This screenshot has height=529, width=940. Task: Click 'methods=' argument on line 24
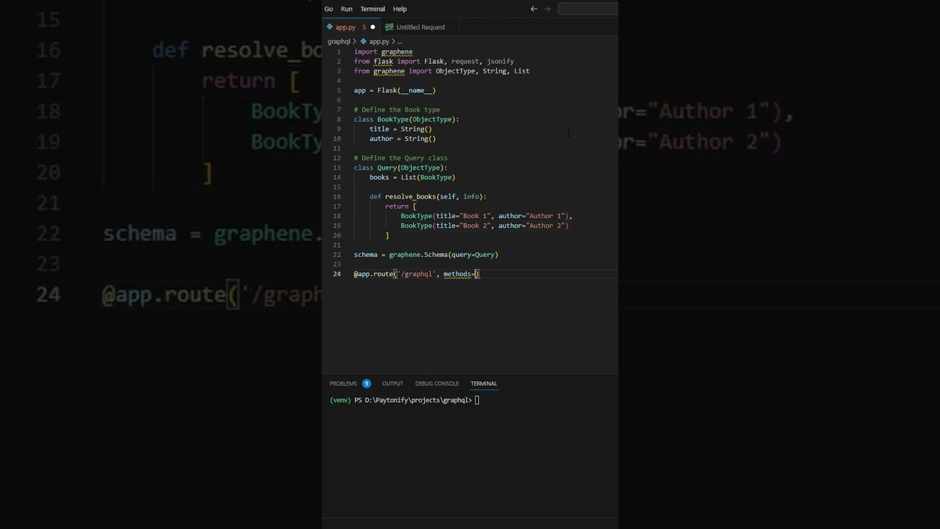click(x=458, y=274)
